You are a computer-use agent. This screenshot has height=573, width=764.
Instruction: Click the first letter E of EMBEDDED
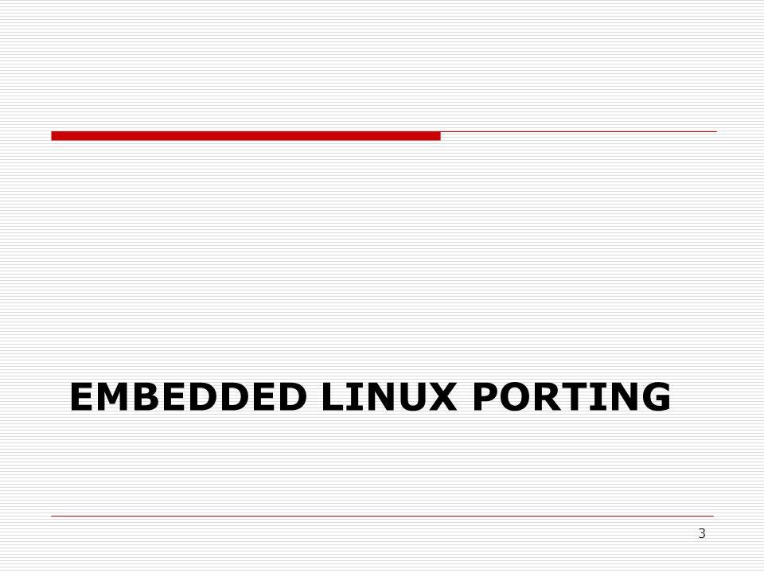(81, 396)
